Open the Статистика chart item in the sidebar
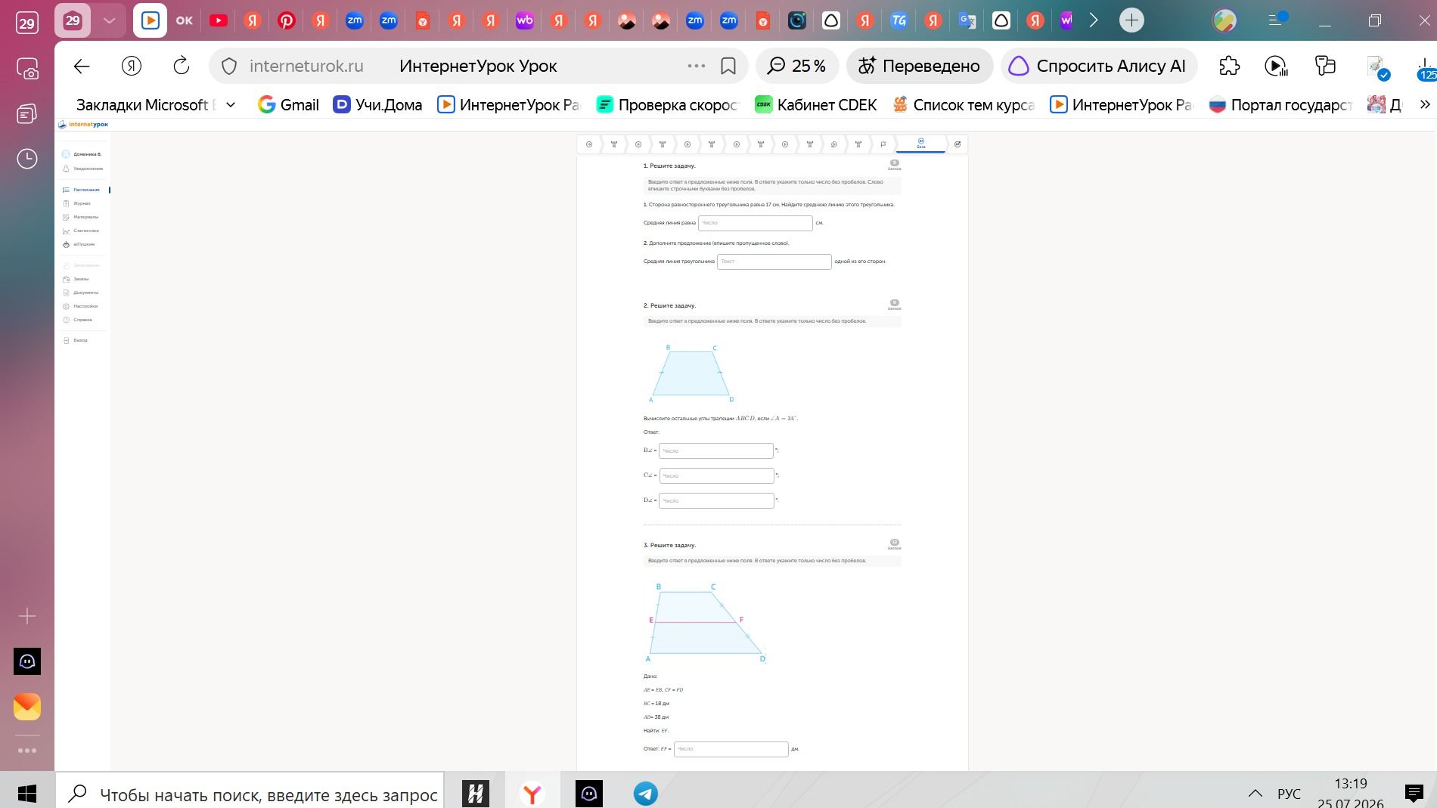Image resolution: width=1437 pixels, height=808 pixels. tap(82, 231)
